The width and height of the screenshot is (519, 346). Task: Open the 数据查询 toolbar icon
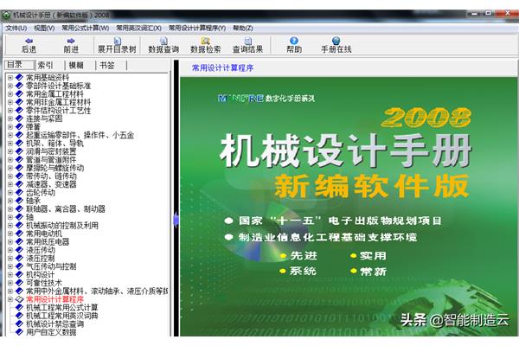(x=163, y=41)
